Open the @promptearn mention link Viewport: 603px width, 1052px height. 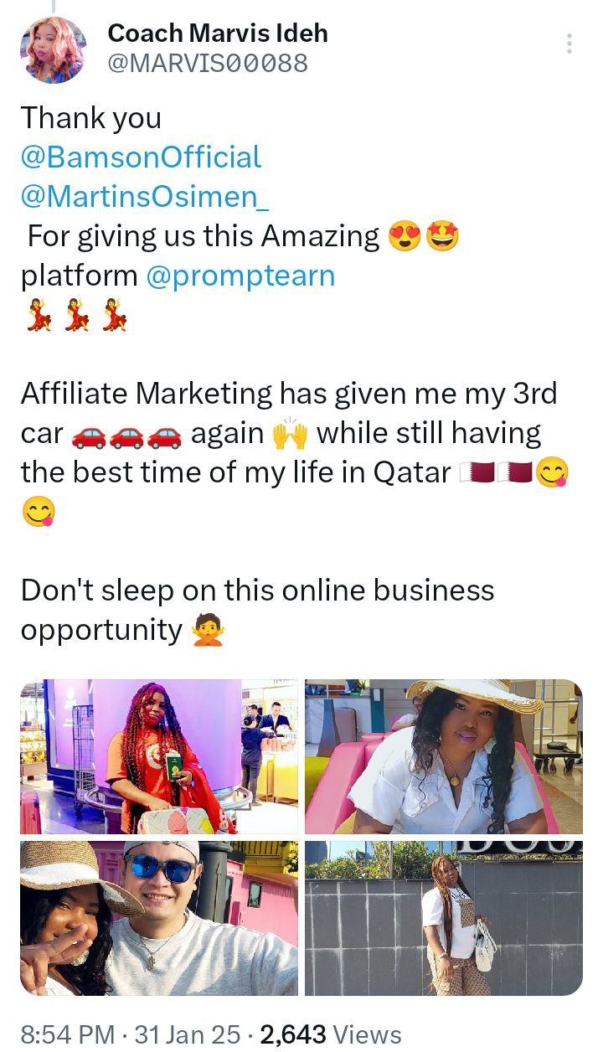240,276
